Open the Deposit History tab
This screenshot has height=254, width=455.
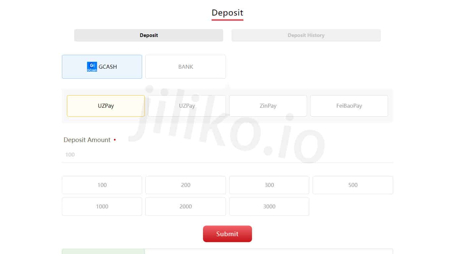pos(306,35)
